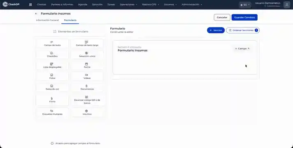Select the Campo de texto element
293x148 pixels.
[x=52, y=44]
